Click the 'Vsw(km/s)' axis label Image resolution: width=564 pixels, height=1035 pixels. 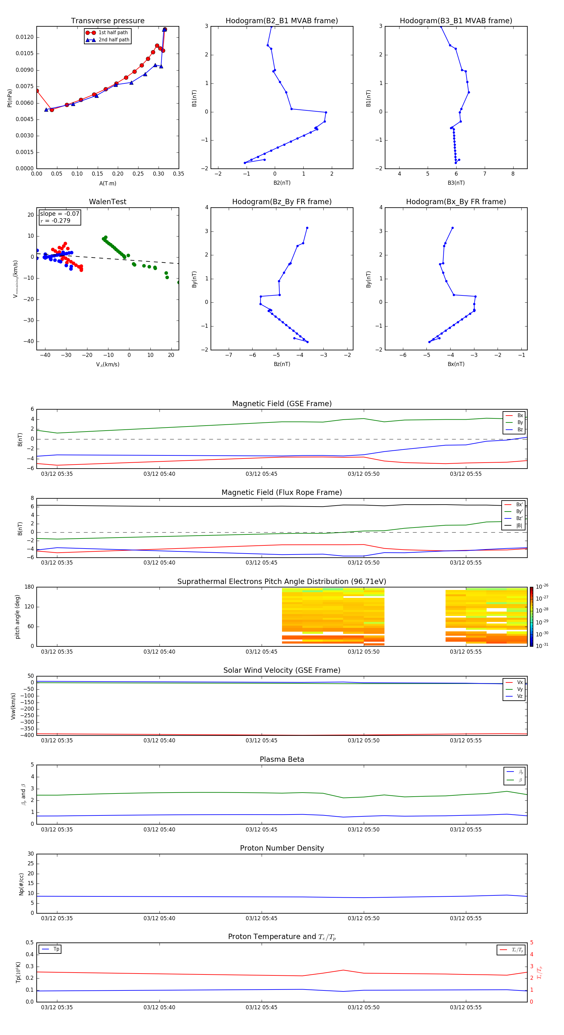click(x=13, y=706)
